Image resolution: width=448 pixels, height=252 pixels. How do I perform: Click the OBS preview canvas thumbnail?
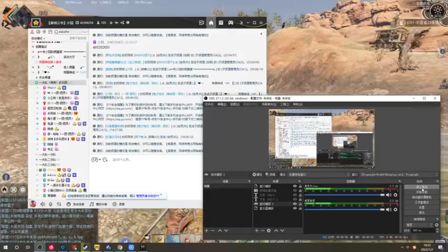click(321, 139)
